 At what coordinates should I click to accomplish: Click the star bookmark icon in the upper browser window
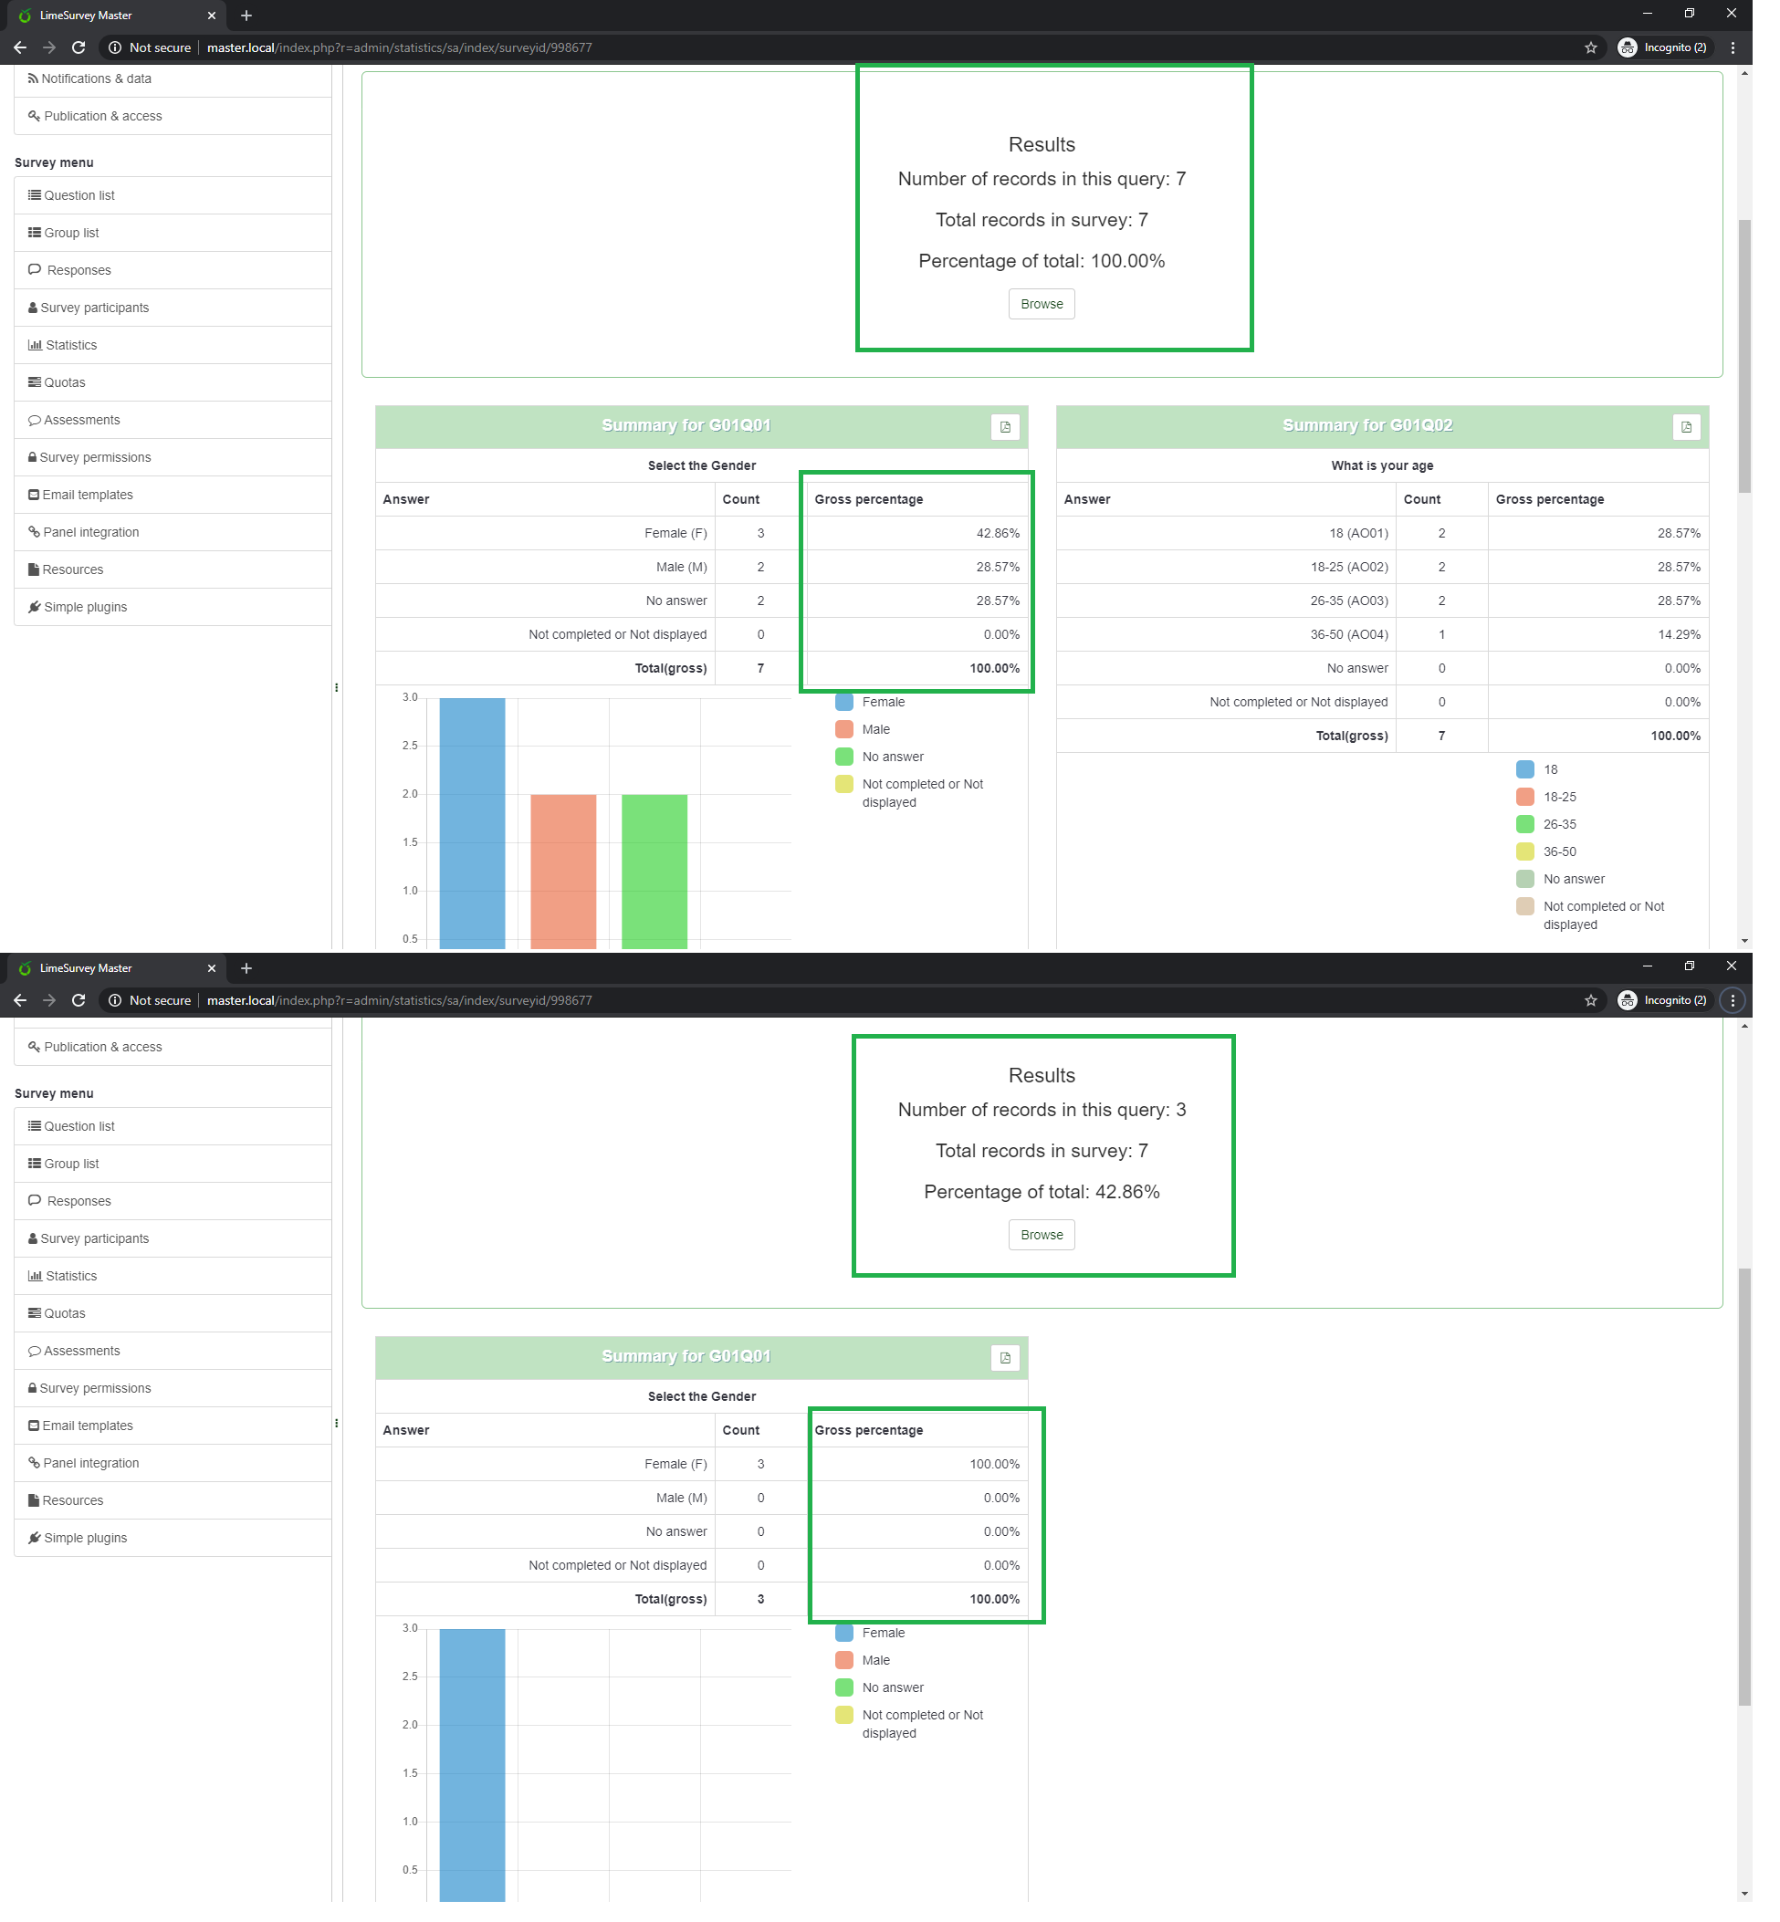[x=1590, y=47]
